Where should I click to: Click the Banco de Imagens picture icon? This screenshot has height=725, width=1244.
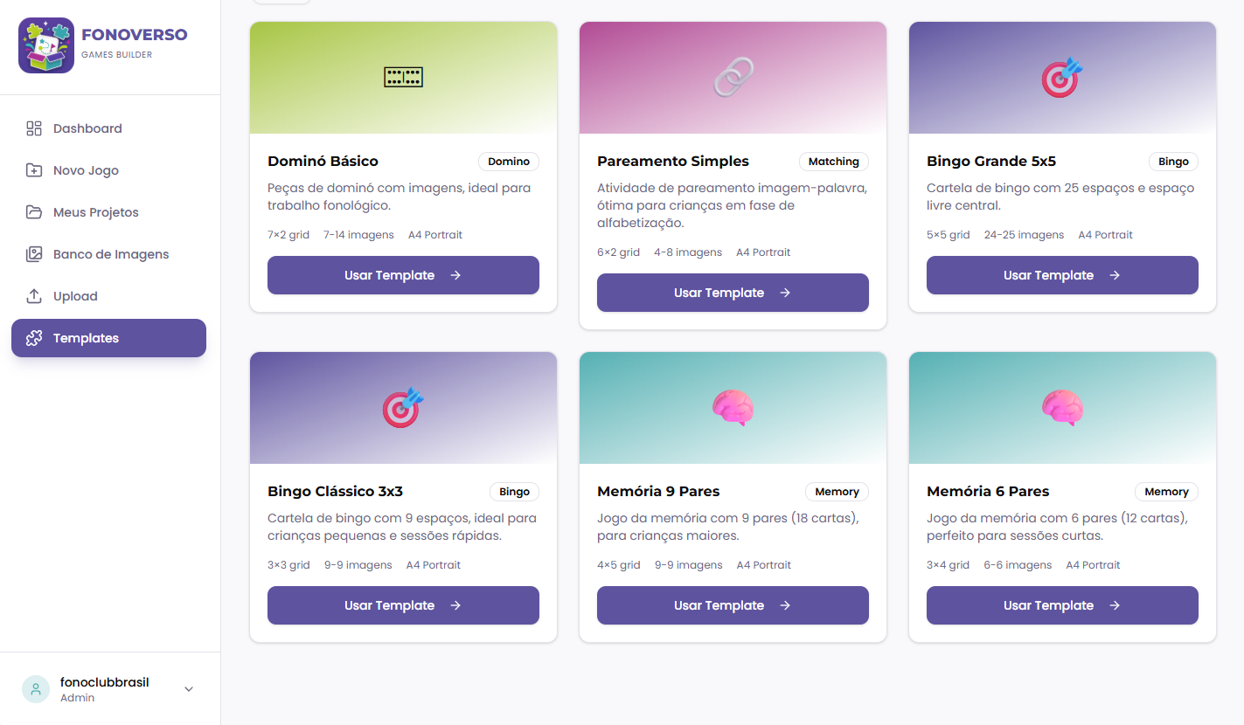pyautogui.click(x=34, y=254)
